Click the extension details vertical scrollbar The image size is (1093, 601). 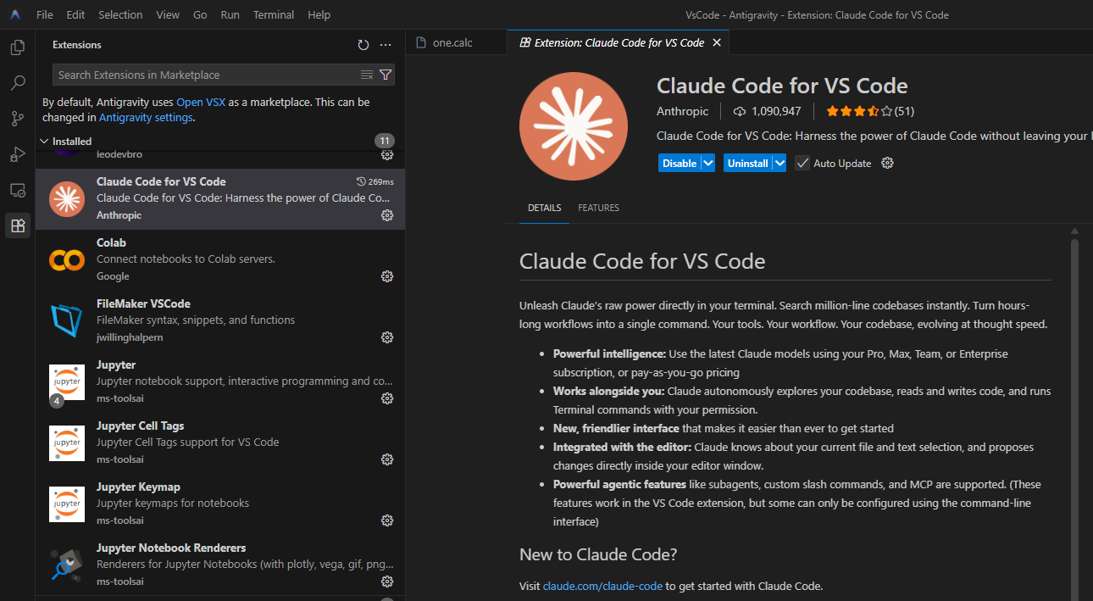pyautogui.click(x=1074, y=381)
